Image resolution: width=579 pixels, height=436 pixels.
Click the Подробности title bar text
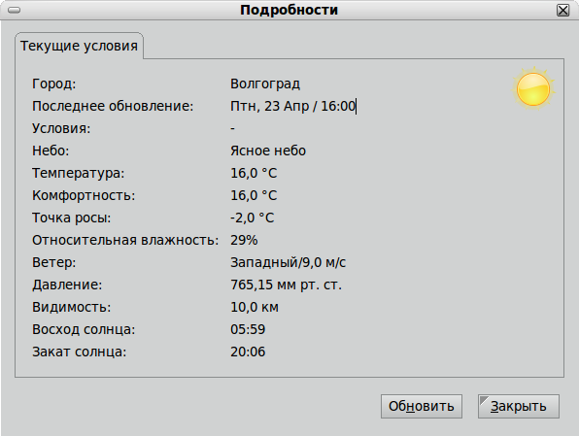[x=289, y=10]
